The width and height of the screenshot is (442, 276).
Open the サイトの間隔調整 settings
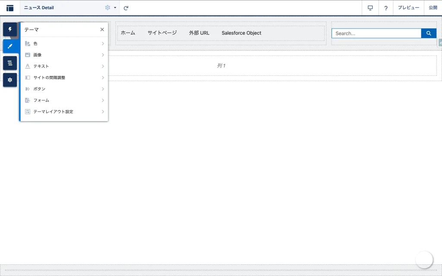coord(64,78)
